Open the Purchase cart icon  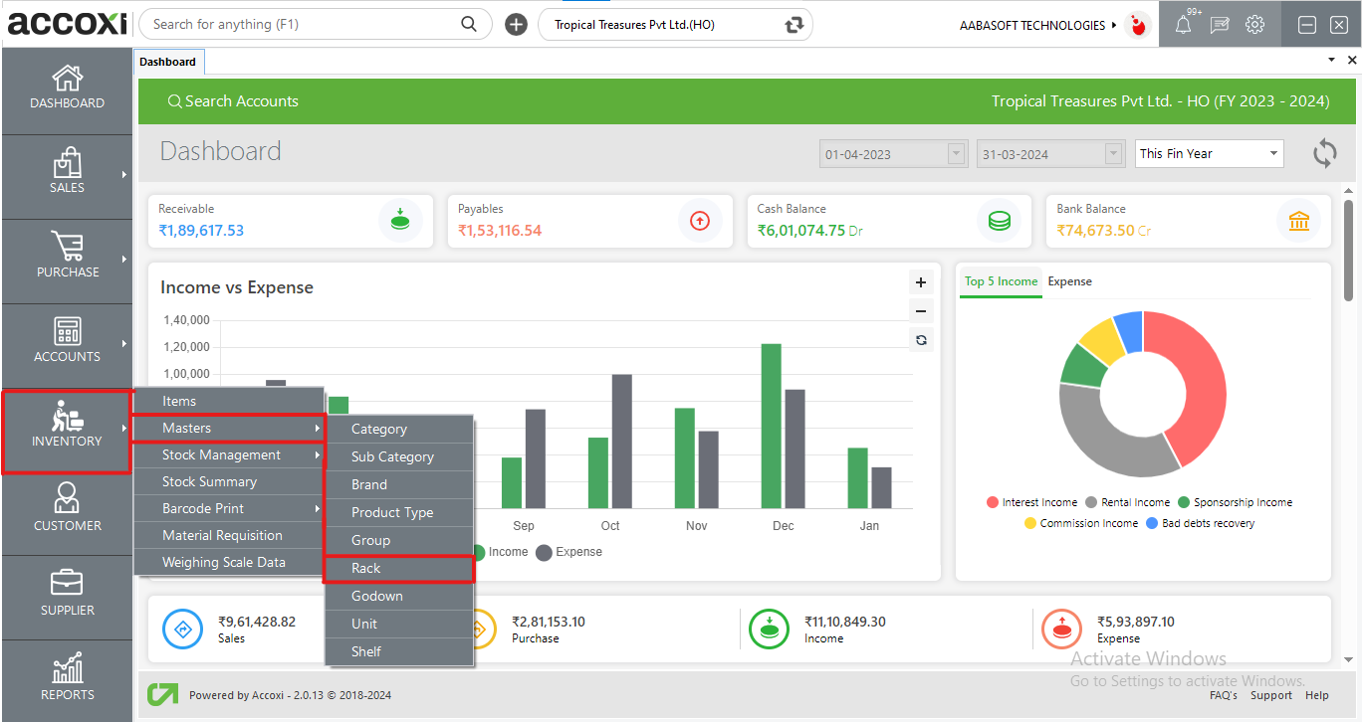tap(68, 247)
